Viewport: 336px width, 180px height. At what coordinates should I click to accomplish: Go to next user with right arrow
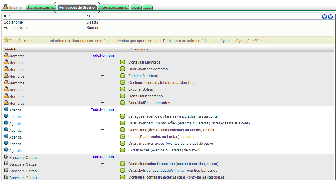pyautogui.click(x=330, y=17)
